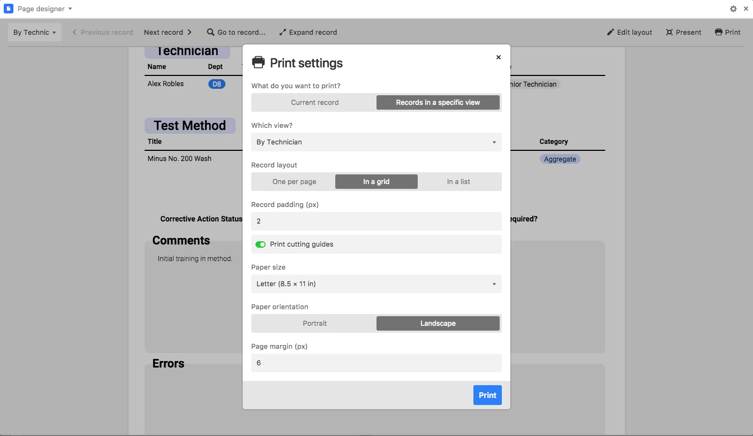
Task: Click the Alex Robles name cell
Action: click(x=165, y=83)
